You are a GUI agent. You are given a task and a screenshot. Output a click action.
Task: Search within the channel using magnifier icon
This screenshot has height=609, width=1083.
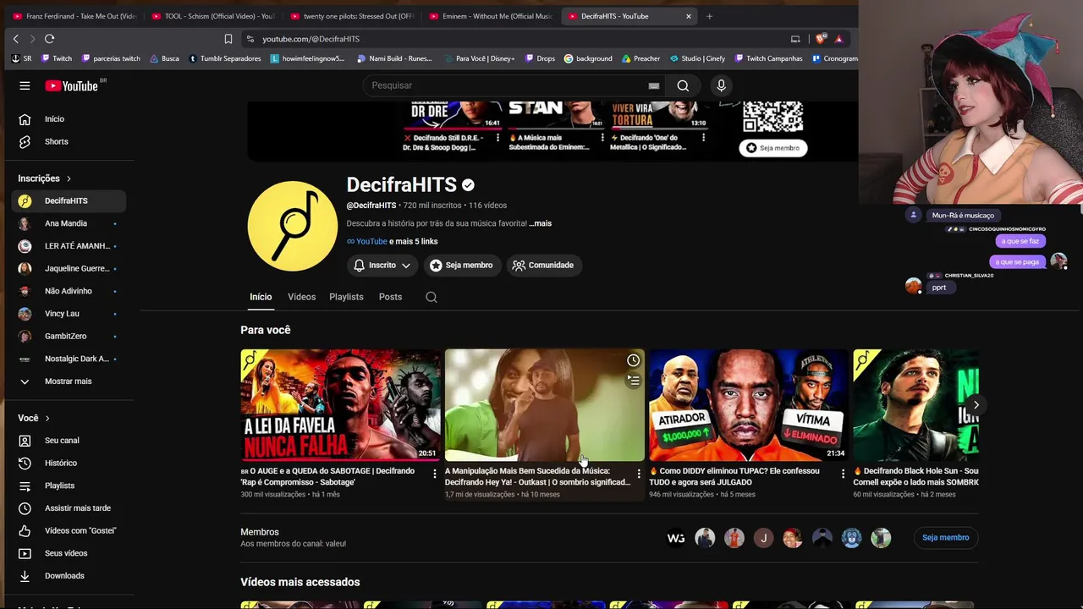click(x=432, y=297)
